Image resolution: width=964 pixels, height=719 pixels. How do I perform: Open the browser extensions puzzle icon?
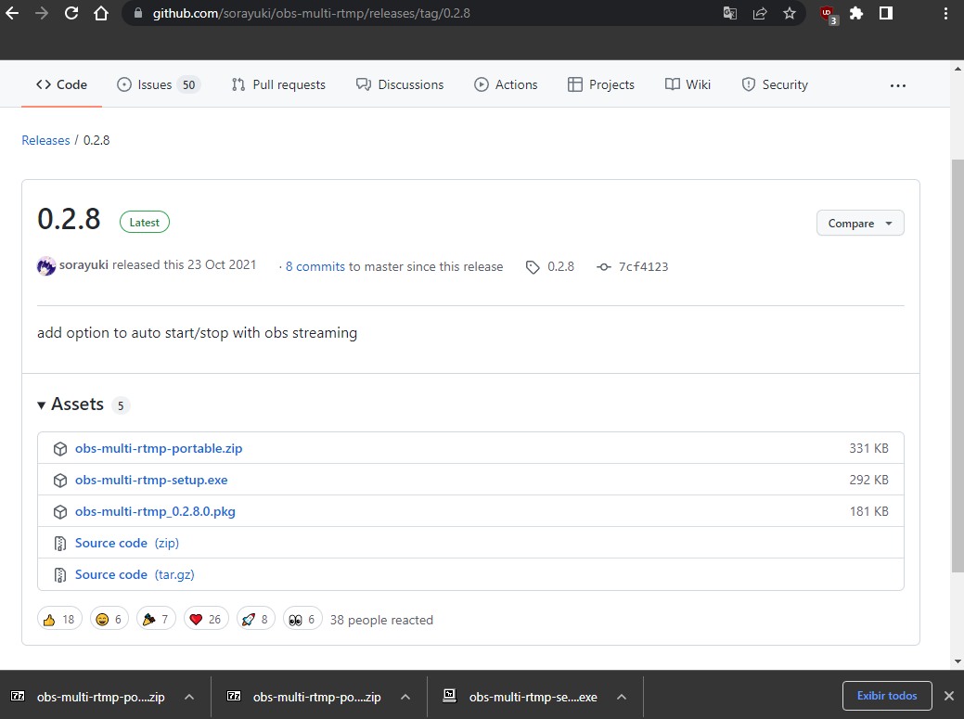point(855,13)
